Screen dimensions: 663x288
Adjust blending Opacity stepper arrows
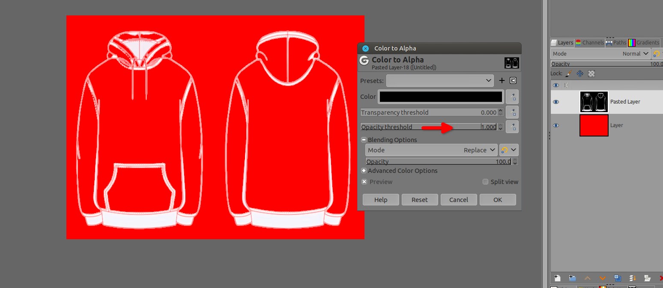515,162
